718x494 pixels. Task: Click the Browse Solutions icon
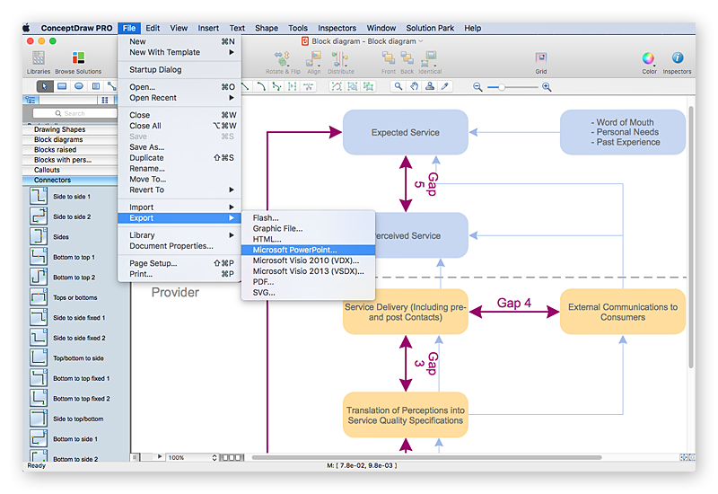78,58
